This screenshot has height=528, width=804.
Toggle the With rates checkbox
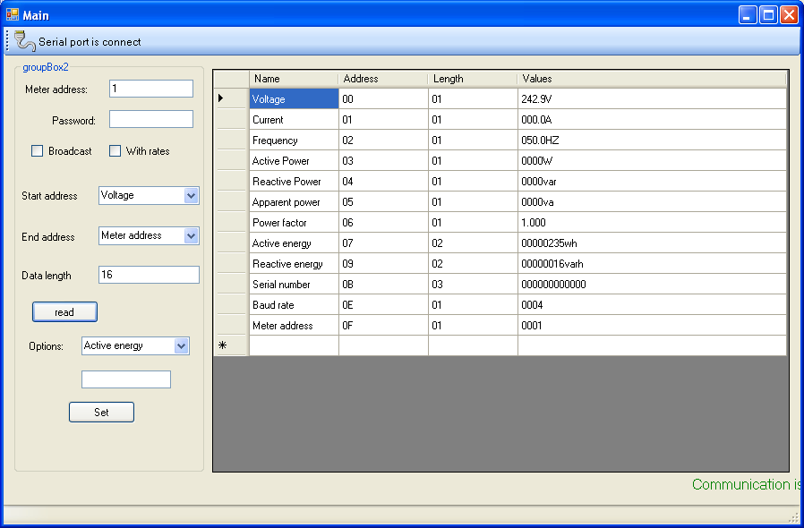(x=115, y=150)
